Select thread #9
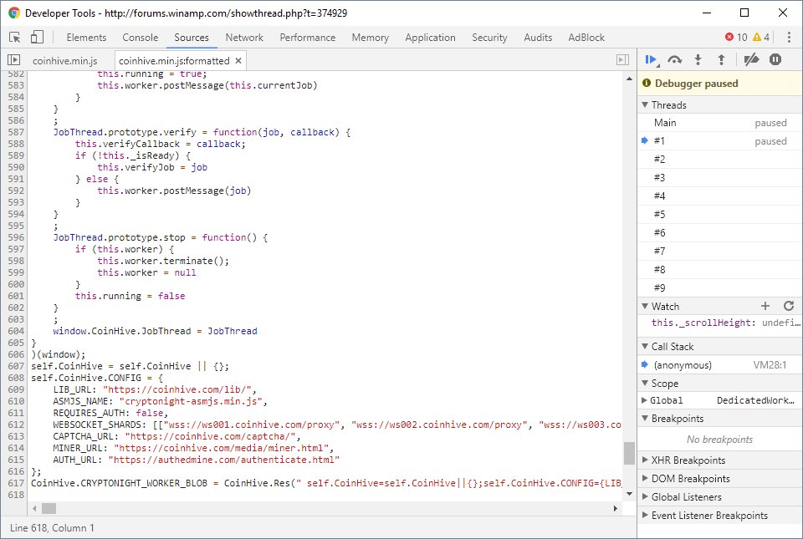This screenshot has width=803, height=539. tap(719, 288)
